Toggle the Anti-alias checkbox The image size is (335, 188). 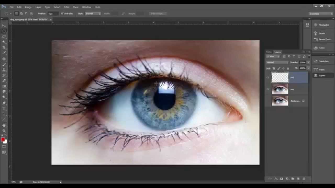(x=62, y=13)
